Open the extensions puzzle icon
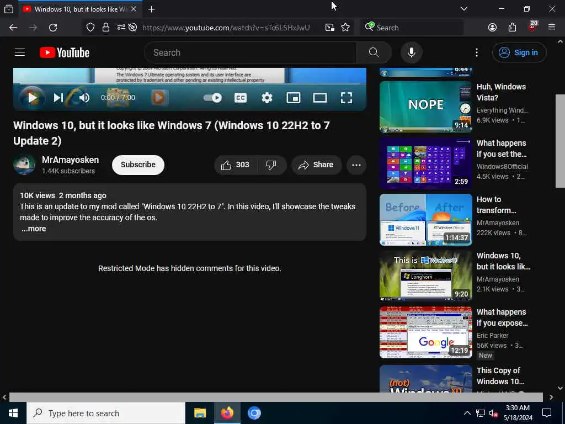This screenshot has width=565, height=424. 512,28
